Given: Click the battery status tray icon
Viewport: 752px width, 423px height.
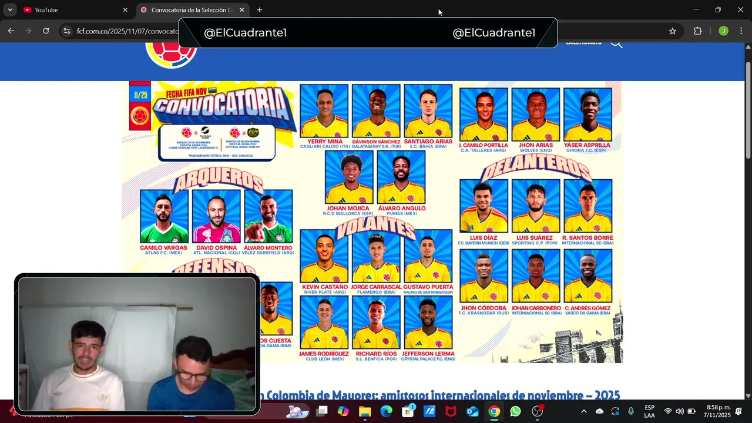Looking at the screenshot, I should [691, 411].
